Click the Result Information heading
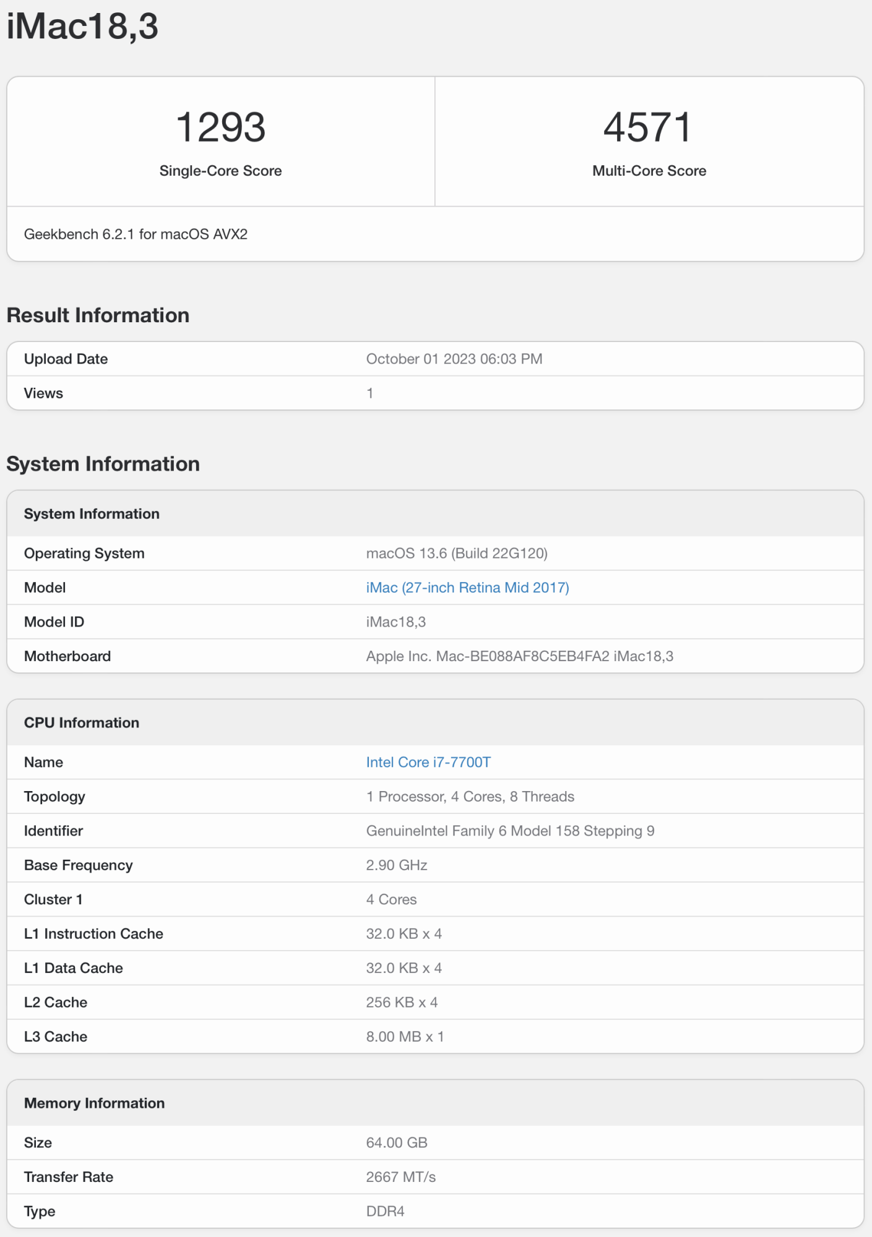Viewport: 872px width, 1237px height. point(98,315)
